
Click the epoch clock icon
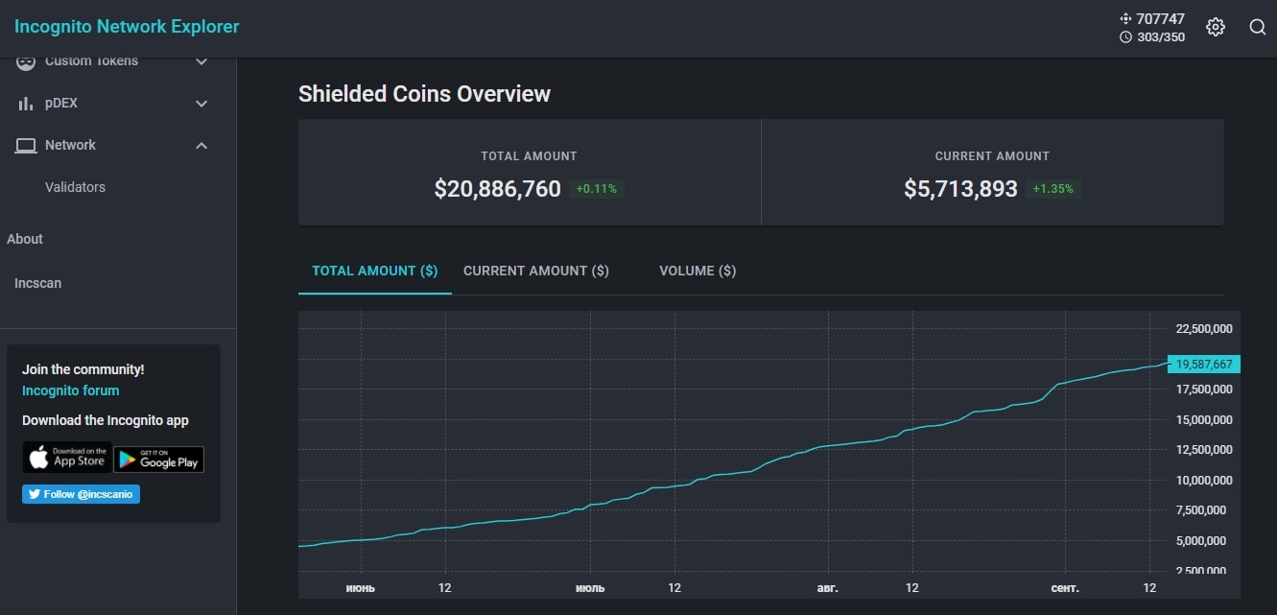point(1126,37)
